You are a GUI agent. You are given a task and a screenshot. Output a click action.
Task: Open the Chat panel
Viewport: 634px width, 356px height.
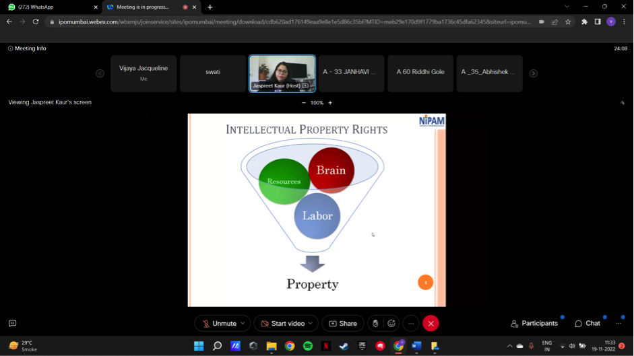(588, 324)
